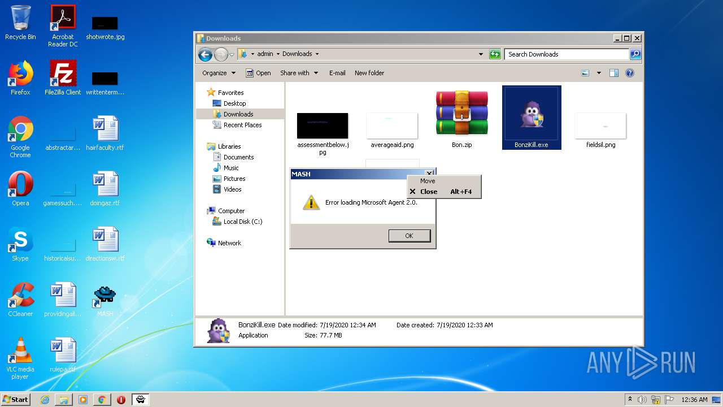Open Google Chrome desktop shortcut

click(x=20, y=137)
